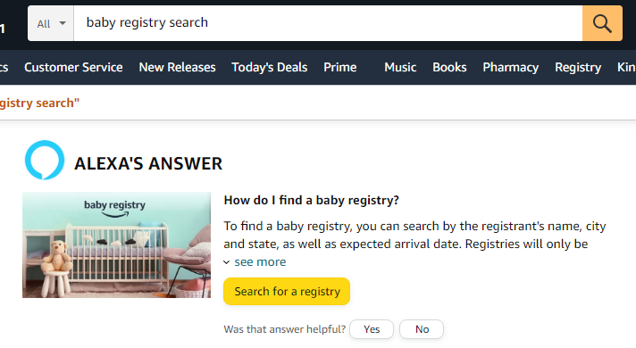Click the magnifying glass search button

point(602,23)
